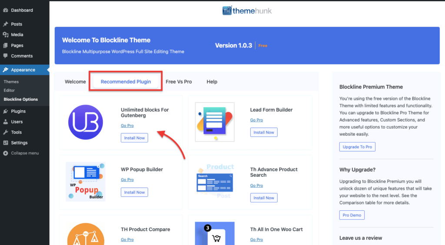445x245 pixels.
Task: Click the orange 'Free' label in banner
Action: coord(263,46)
